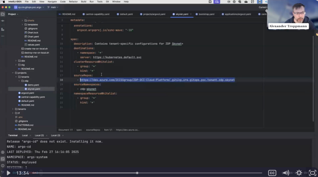The height and width of the screenshot is (177, 318).
Task: Click the Item 1/1 breadcrumb
Action: pyautogui.click(x=108, y=130)
